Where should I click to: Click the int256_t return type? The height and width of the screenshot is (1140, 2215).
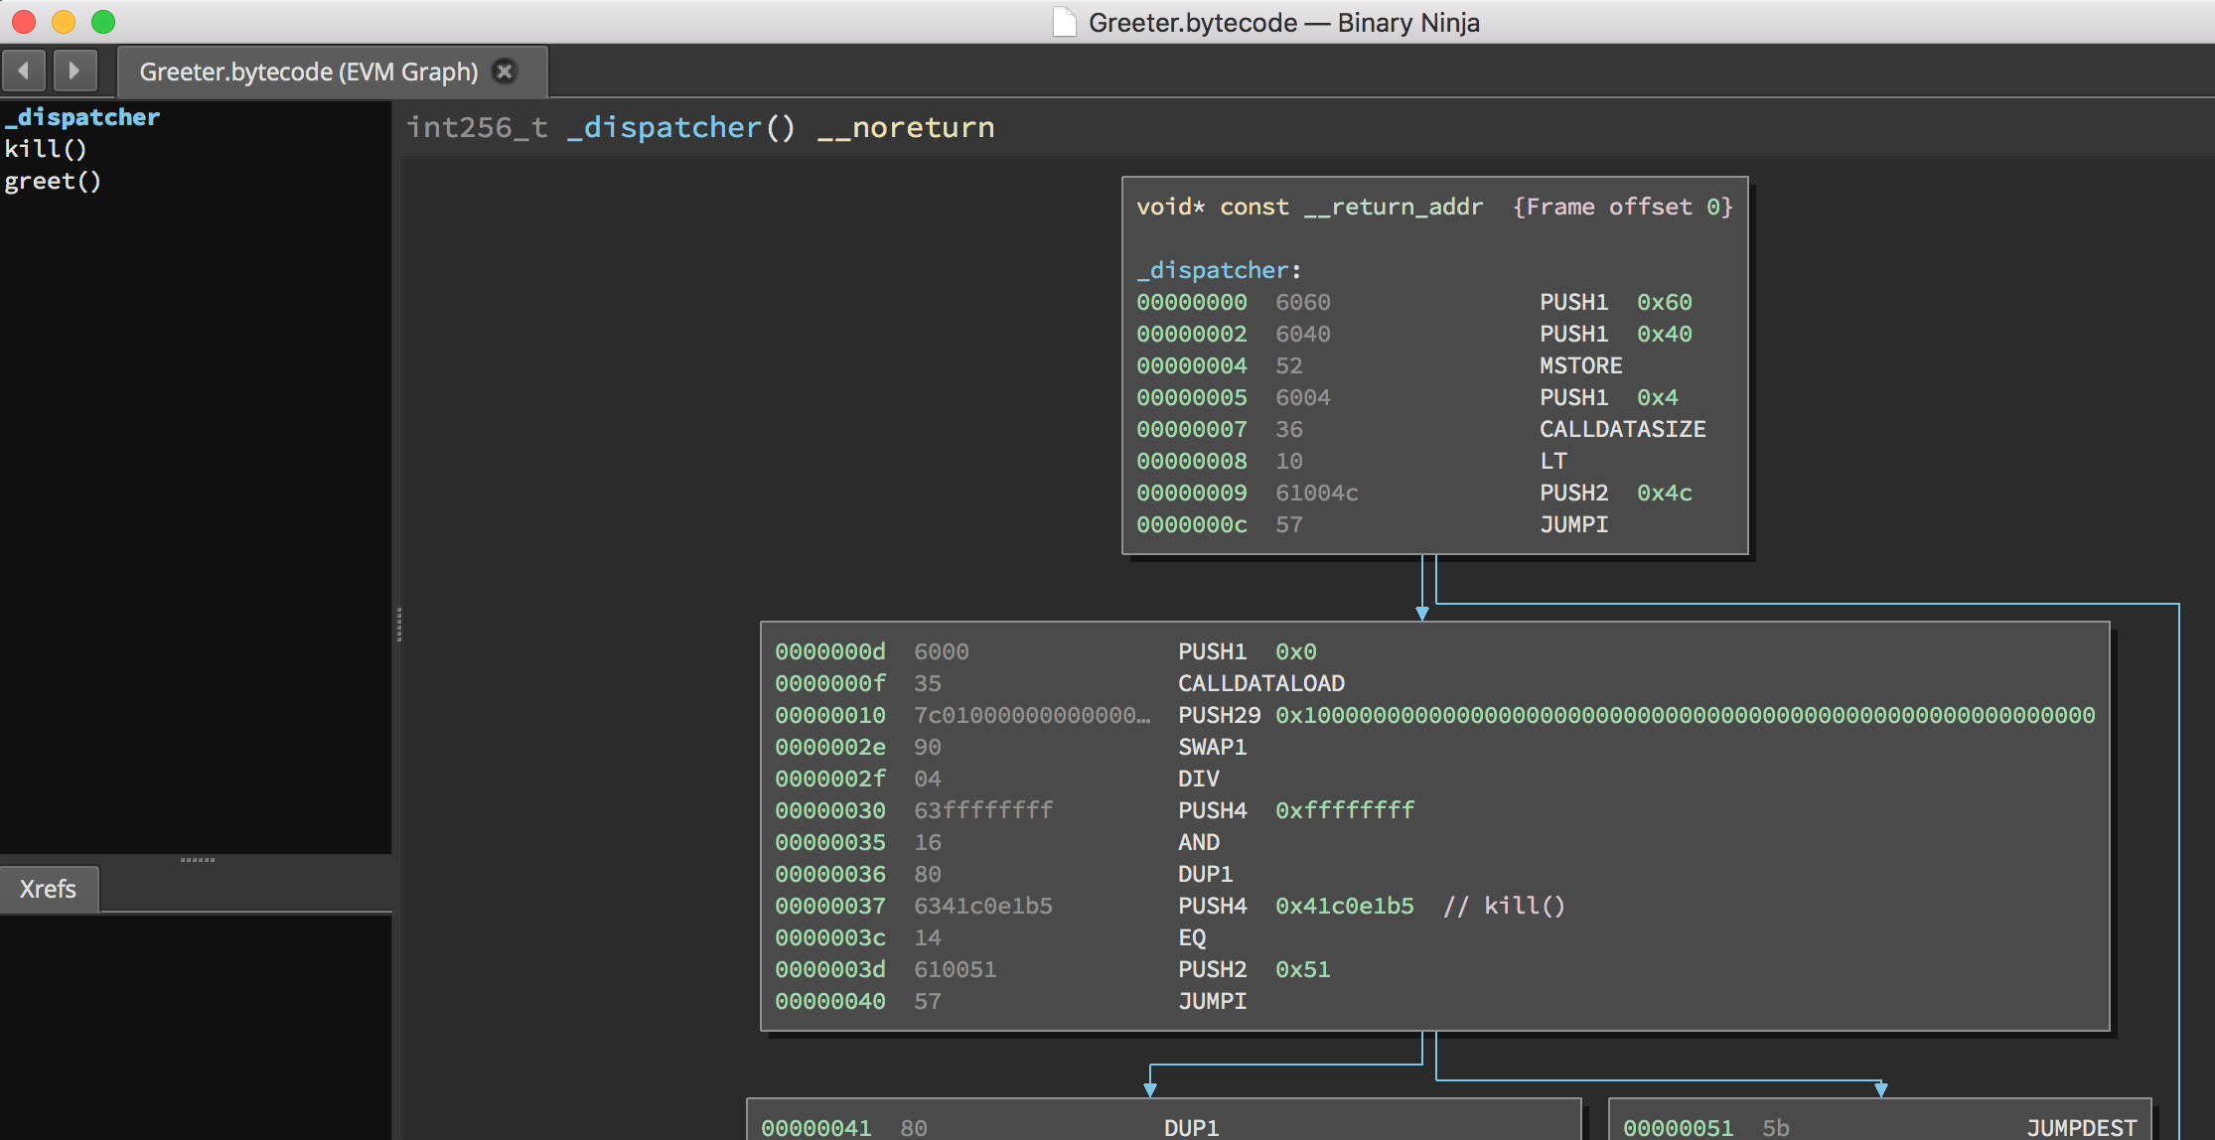477,128
